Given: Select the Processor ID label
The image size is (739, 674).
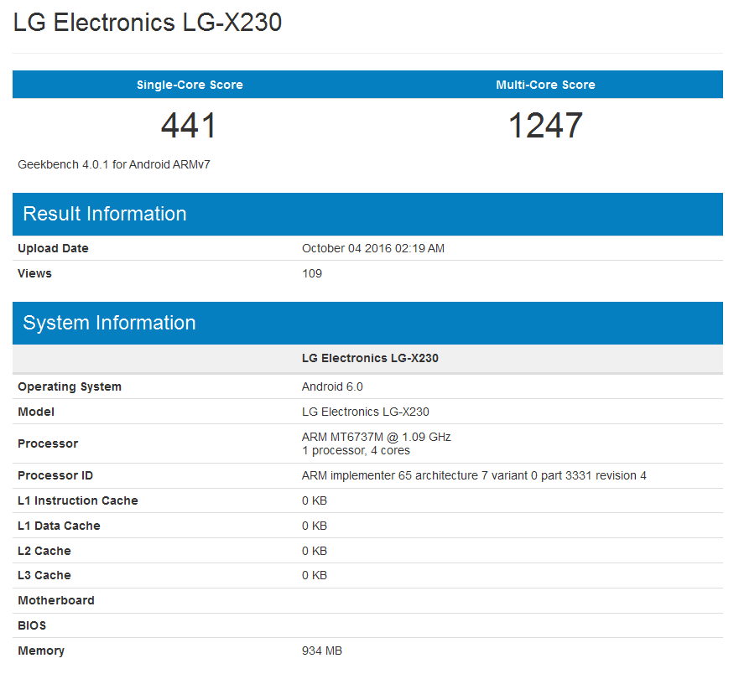Looking at the screenshot, I should tap(55, 475).
